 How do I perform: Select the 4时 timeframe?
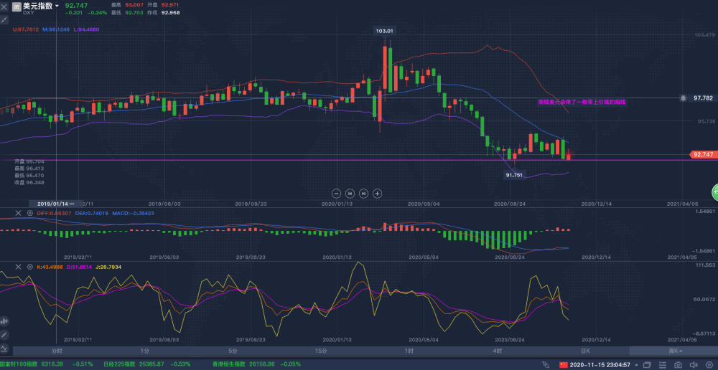tap(498, 351)
